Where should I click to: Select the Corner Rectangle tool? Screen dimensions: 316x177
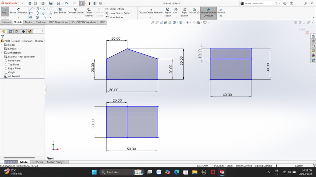(x=31, y=13)
